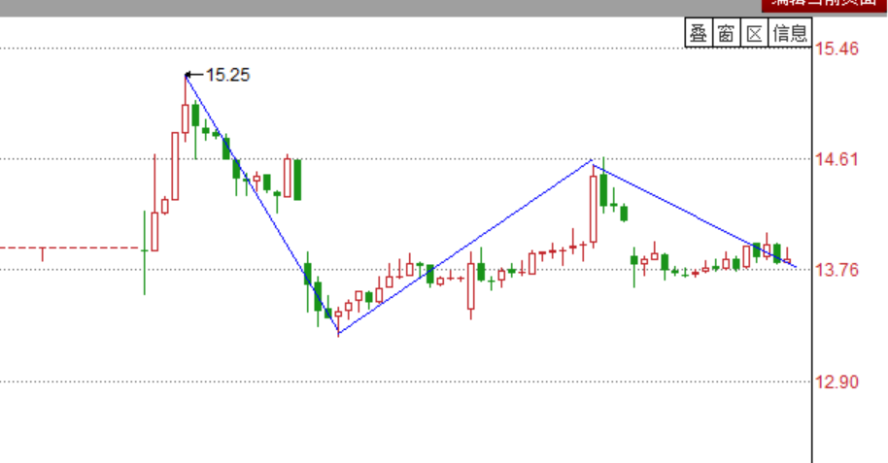
Task: Click the 15.46 price axis label
Action: [837, 49]
